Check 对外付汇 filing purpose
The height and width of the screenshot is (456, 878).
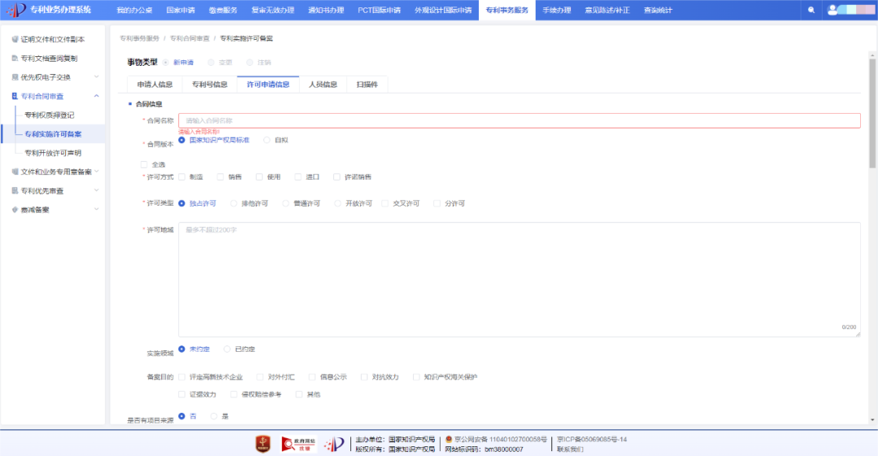(260, 377)
